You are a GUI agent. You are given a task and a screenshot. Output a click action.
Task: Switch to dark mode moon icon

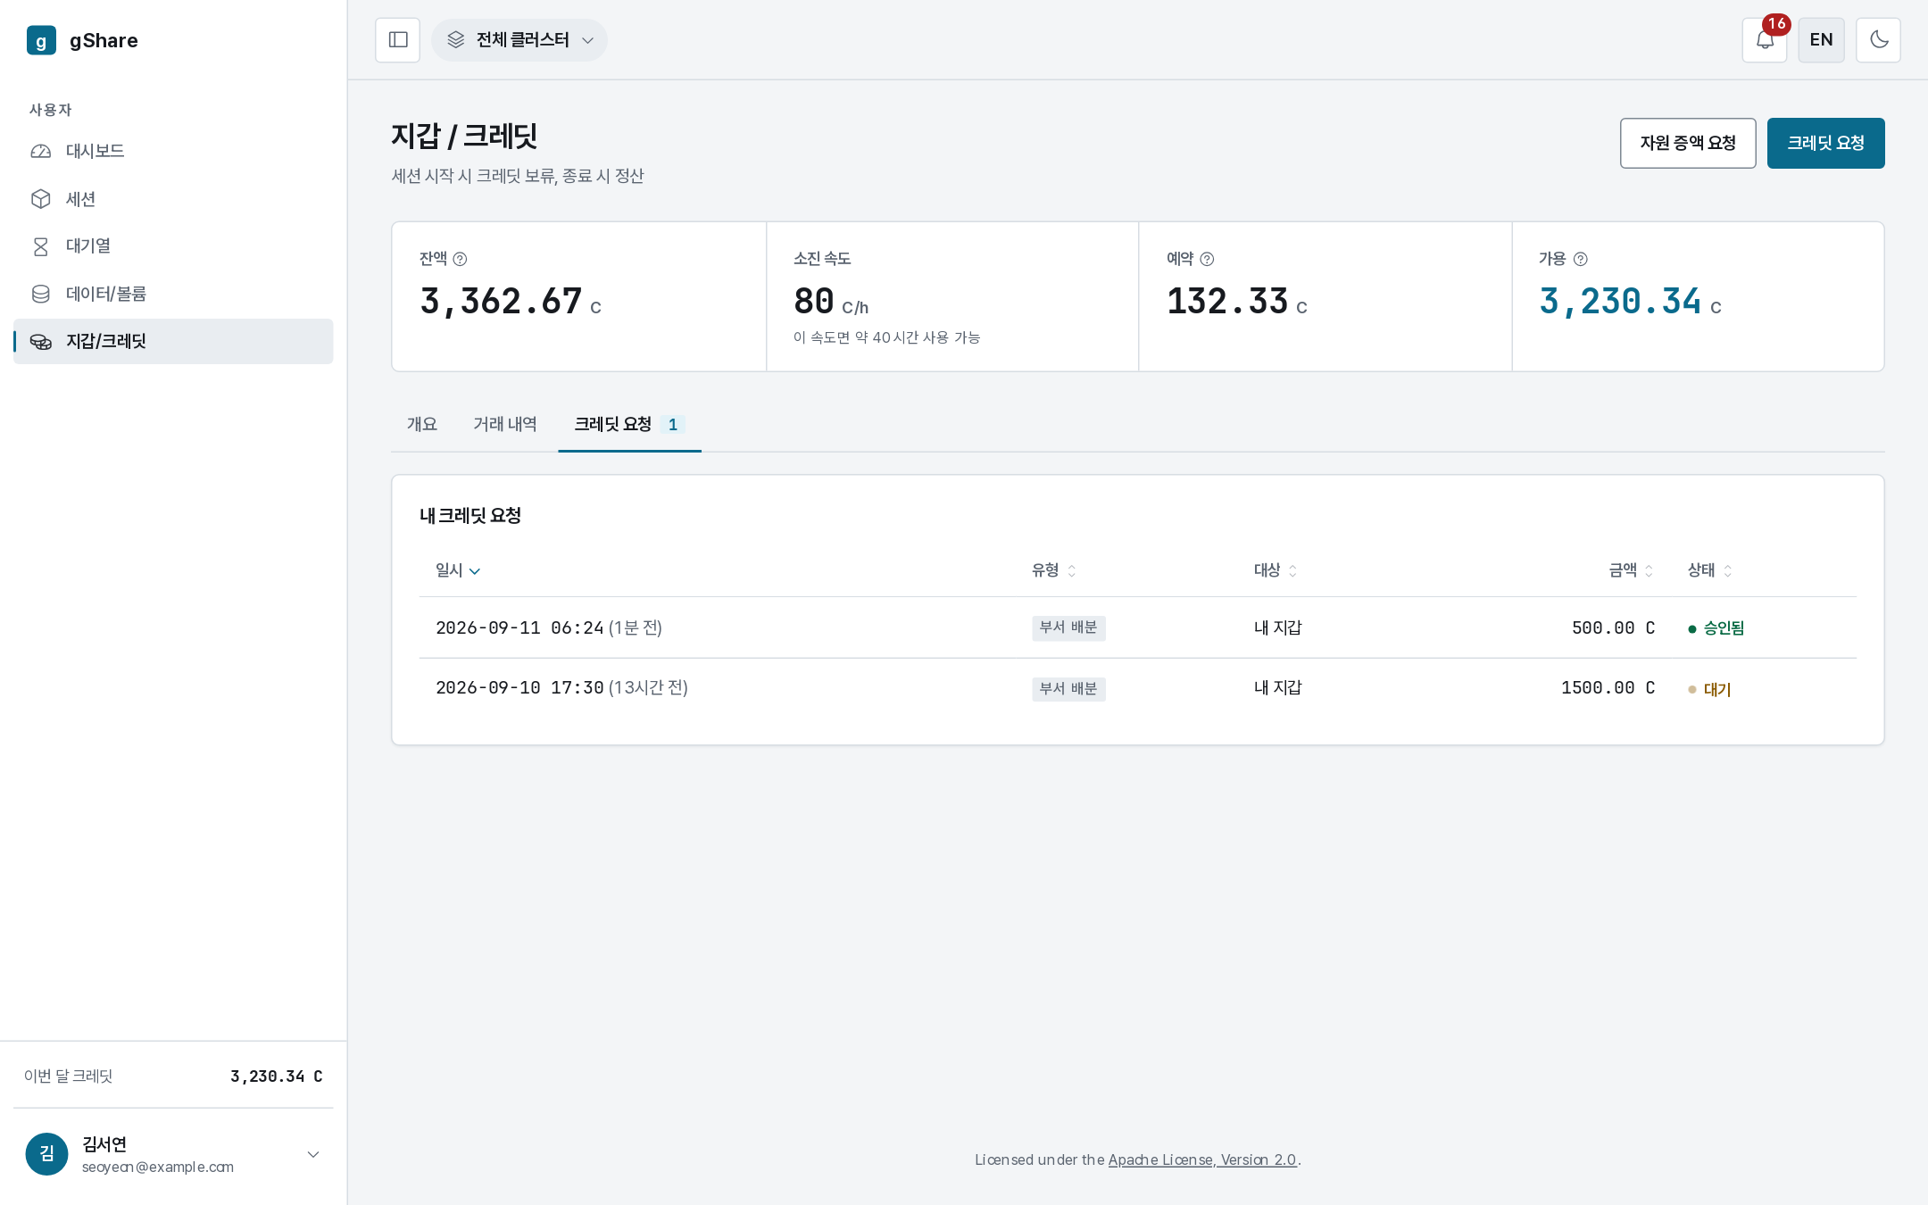(1878, 40)
